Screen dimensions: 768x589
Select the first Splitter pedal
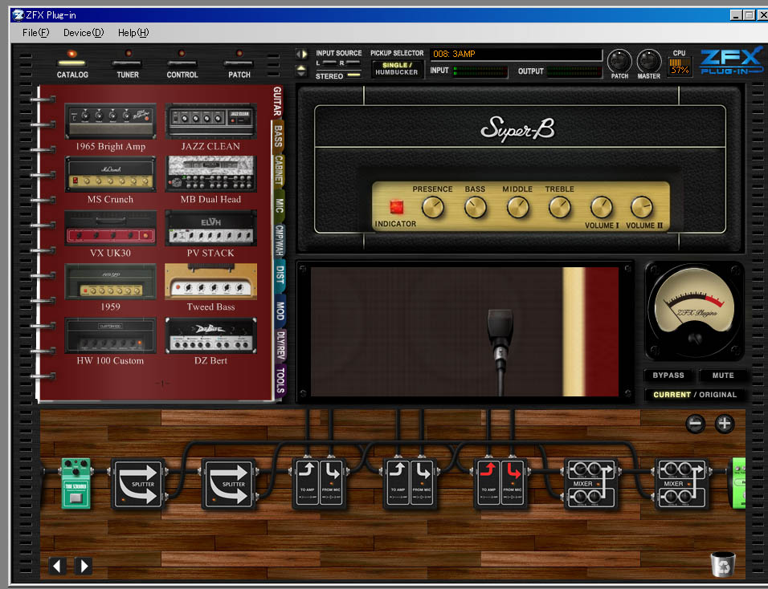click(138, 485)
